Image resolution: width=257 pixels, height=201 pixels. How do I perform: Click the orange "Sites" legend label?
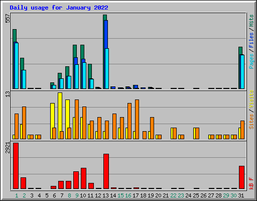[x=251, y=122]
